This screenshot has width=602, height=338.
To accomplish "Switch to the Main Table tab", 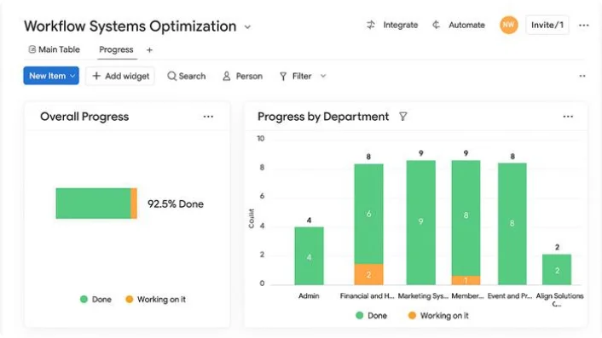I will 54,49.
